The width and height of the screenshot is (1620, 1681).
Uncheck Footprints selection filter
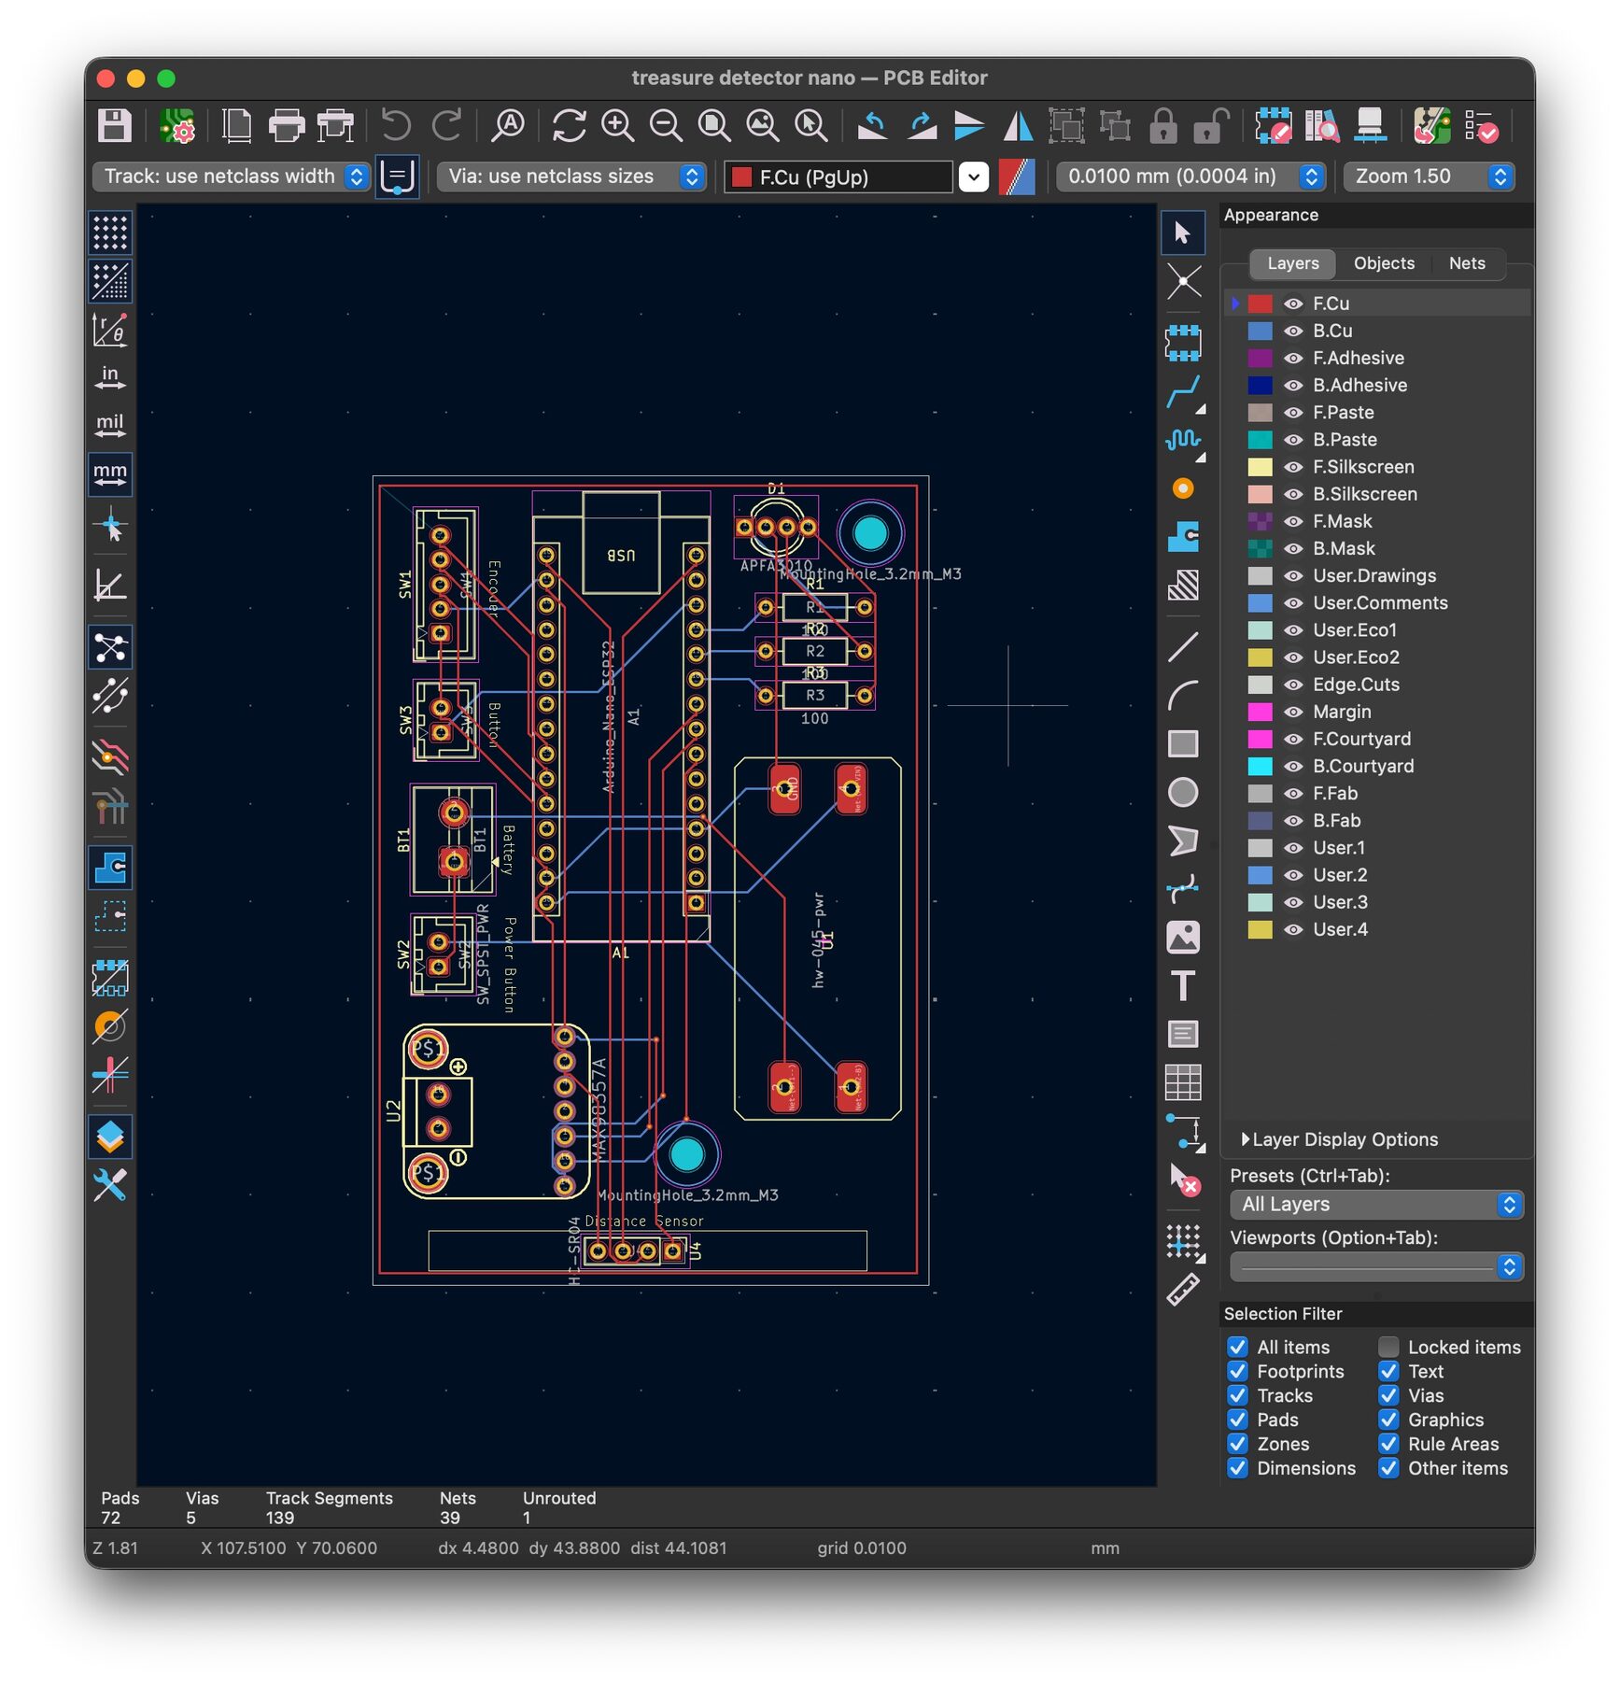[x=1237, y=1371]
